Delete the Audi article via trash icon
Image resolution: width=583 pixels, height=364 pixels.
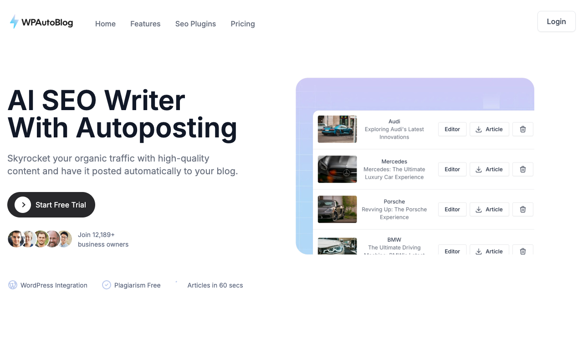523,129
